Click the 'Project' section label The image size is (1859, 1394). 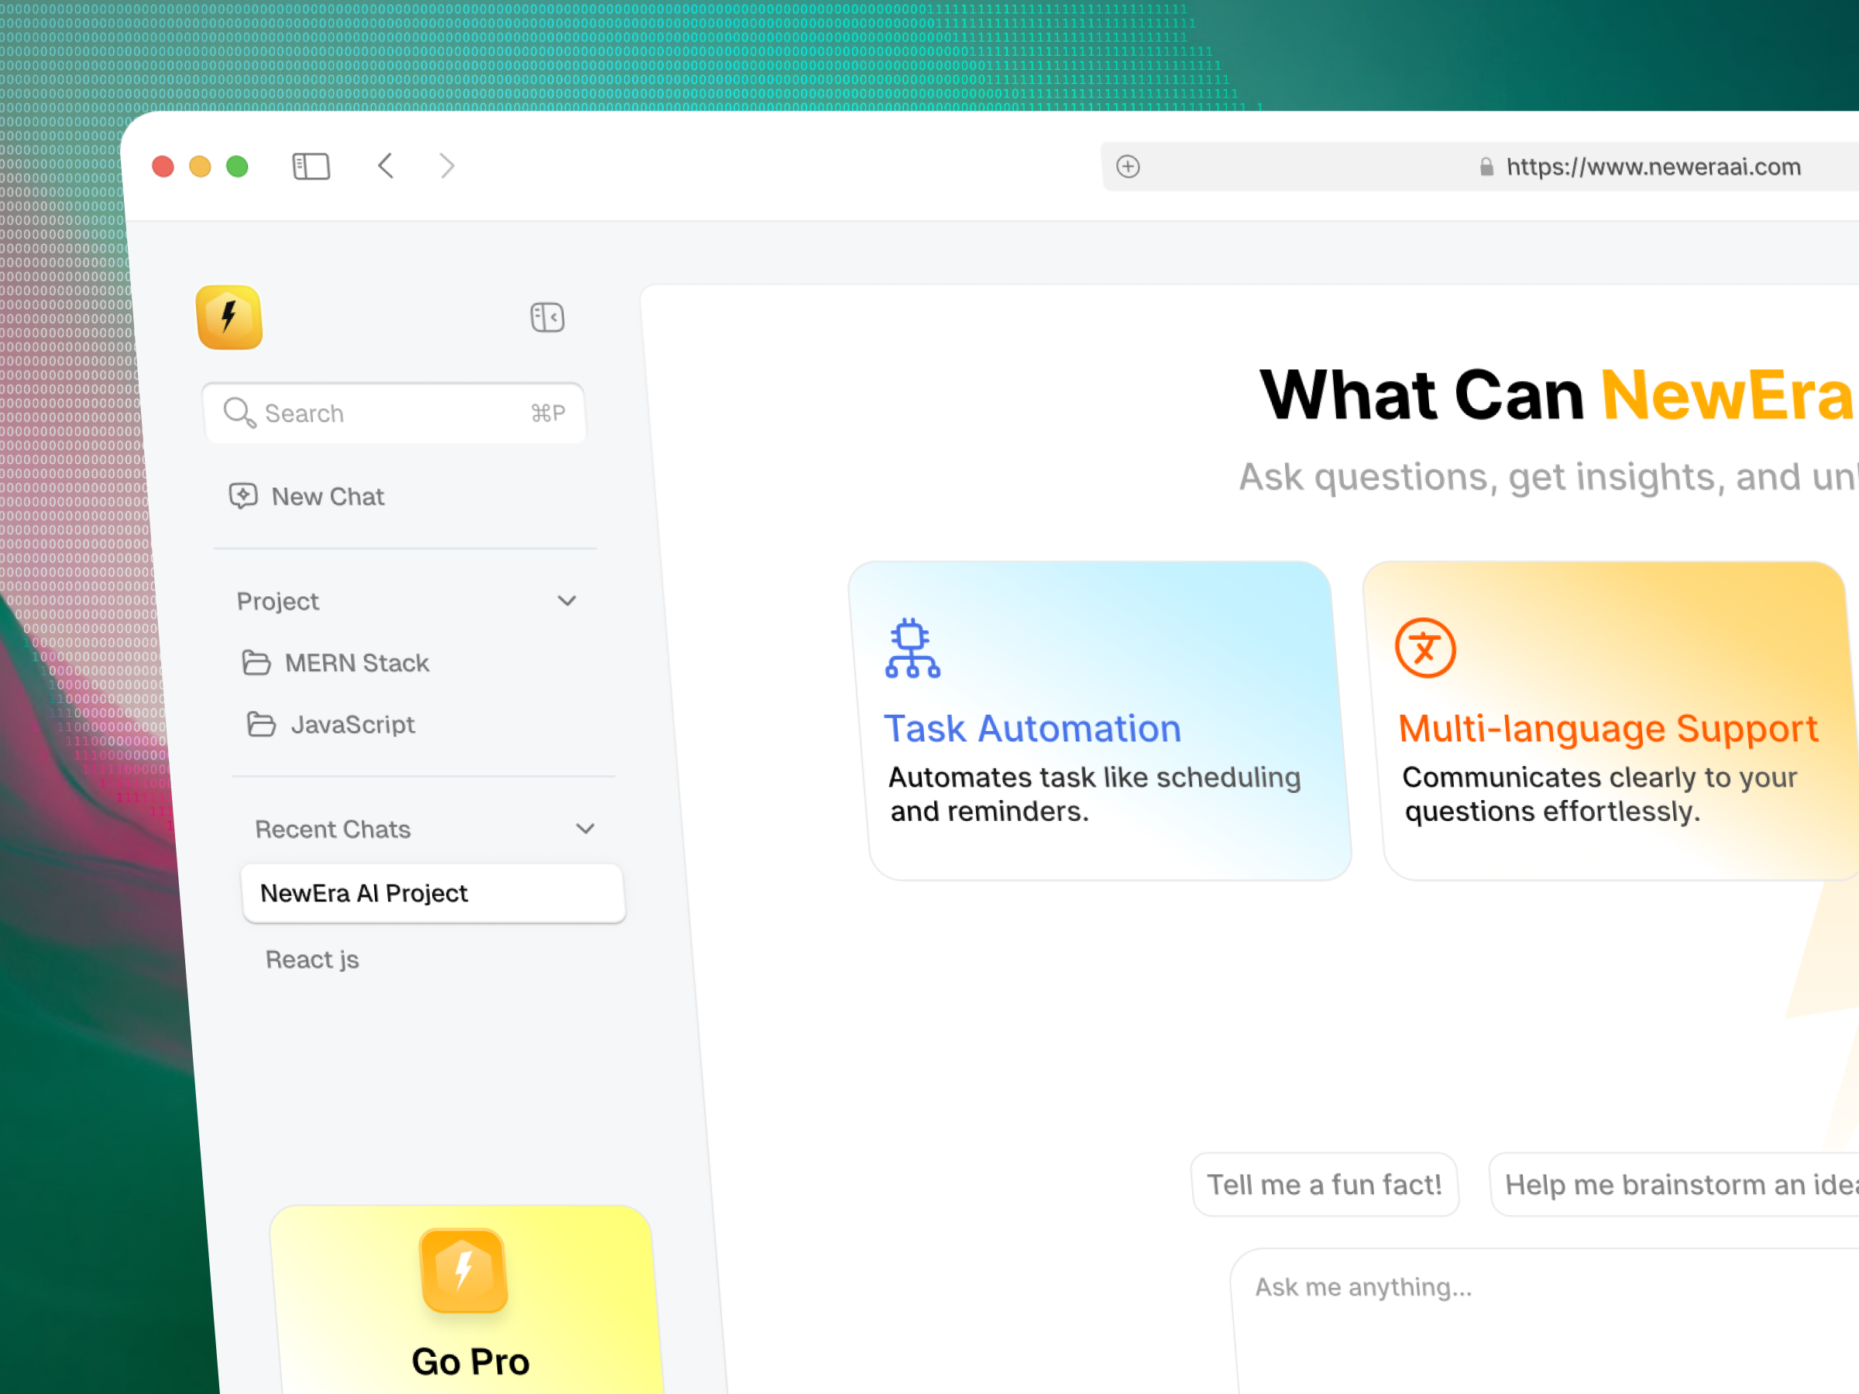pos(278,602)
